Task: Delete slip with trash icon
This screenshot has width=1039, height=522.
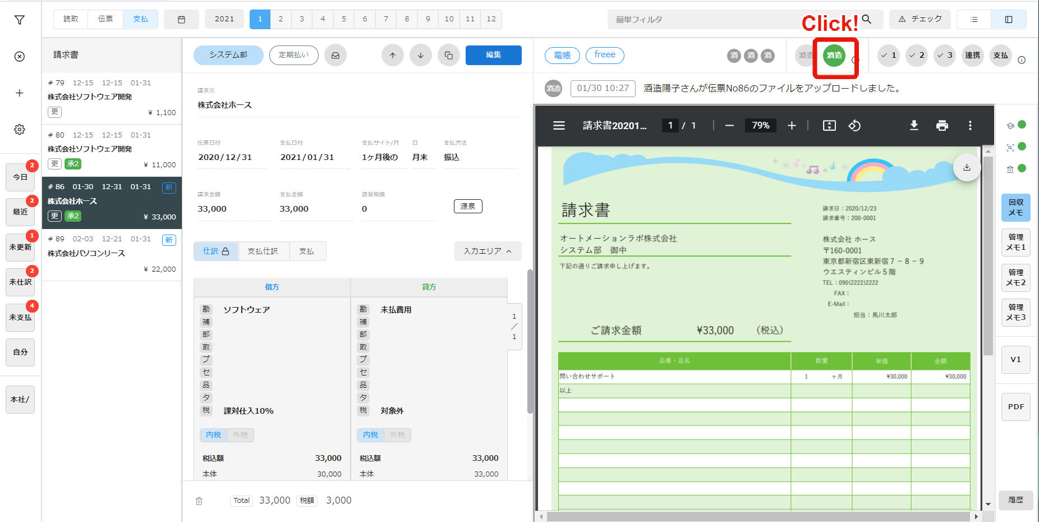Action: tap(199, 501)
